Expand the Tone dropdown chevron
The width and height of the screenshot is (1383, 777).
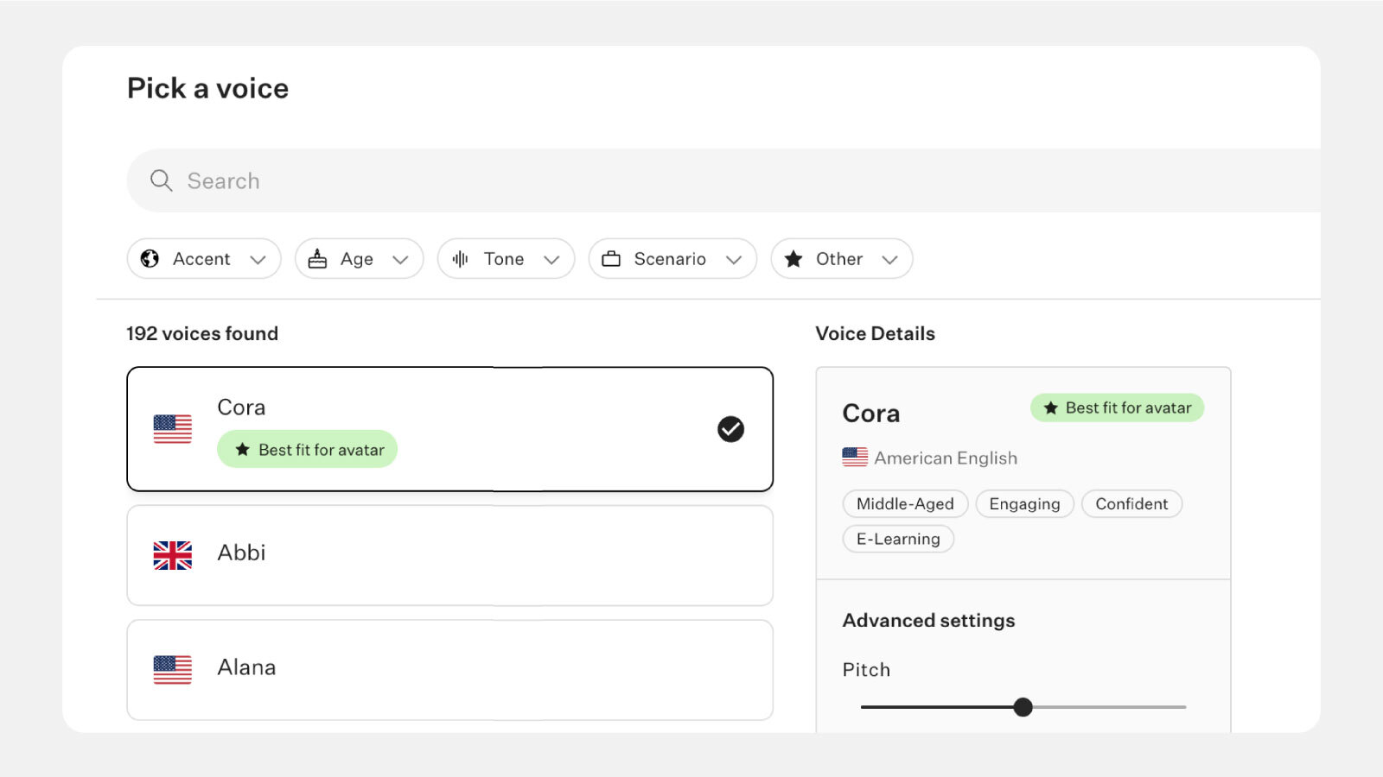point(551,260)
